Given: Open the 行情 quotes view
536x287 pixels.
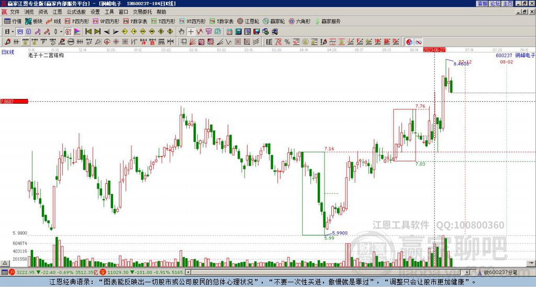Looking at the screenshot, I should (13, 21).
